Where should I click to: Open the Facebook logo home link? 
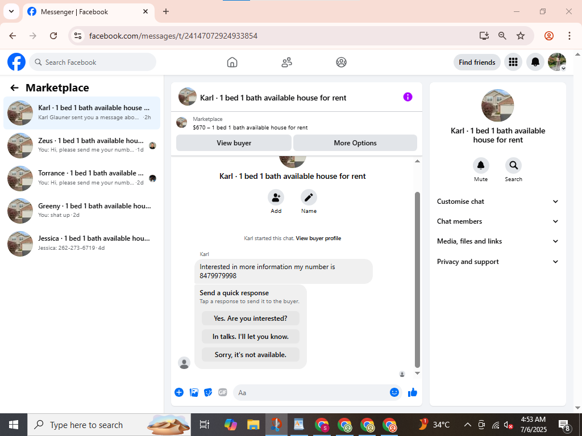coord(16,62)
